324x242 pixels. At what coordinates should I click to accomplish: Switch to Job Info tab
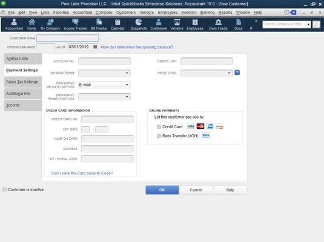(23, 105)
